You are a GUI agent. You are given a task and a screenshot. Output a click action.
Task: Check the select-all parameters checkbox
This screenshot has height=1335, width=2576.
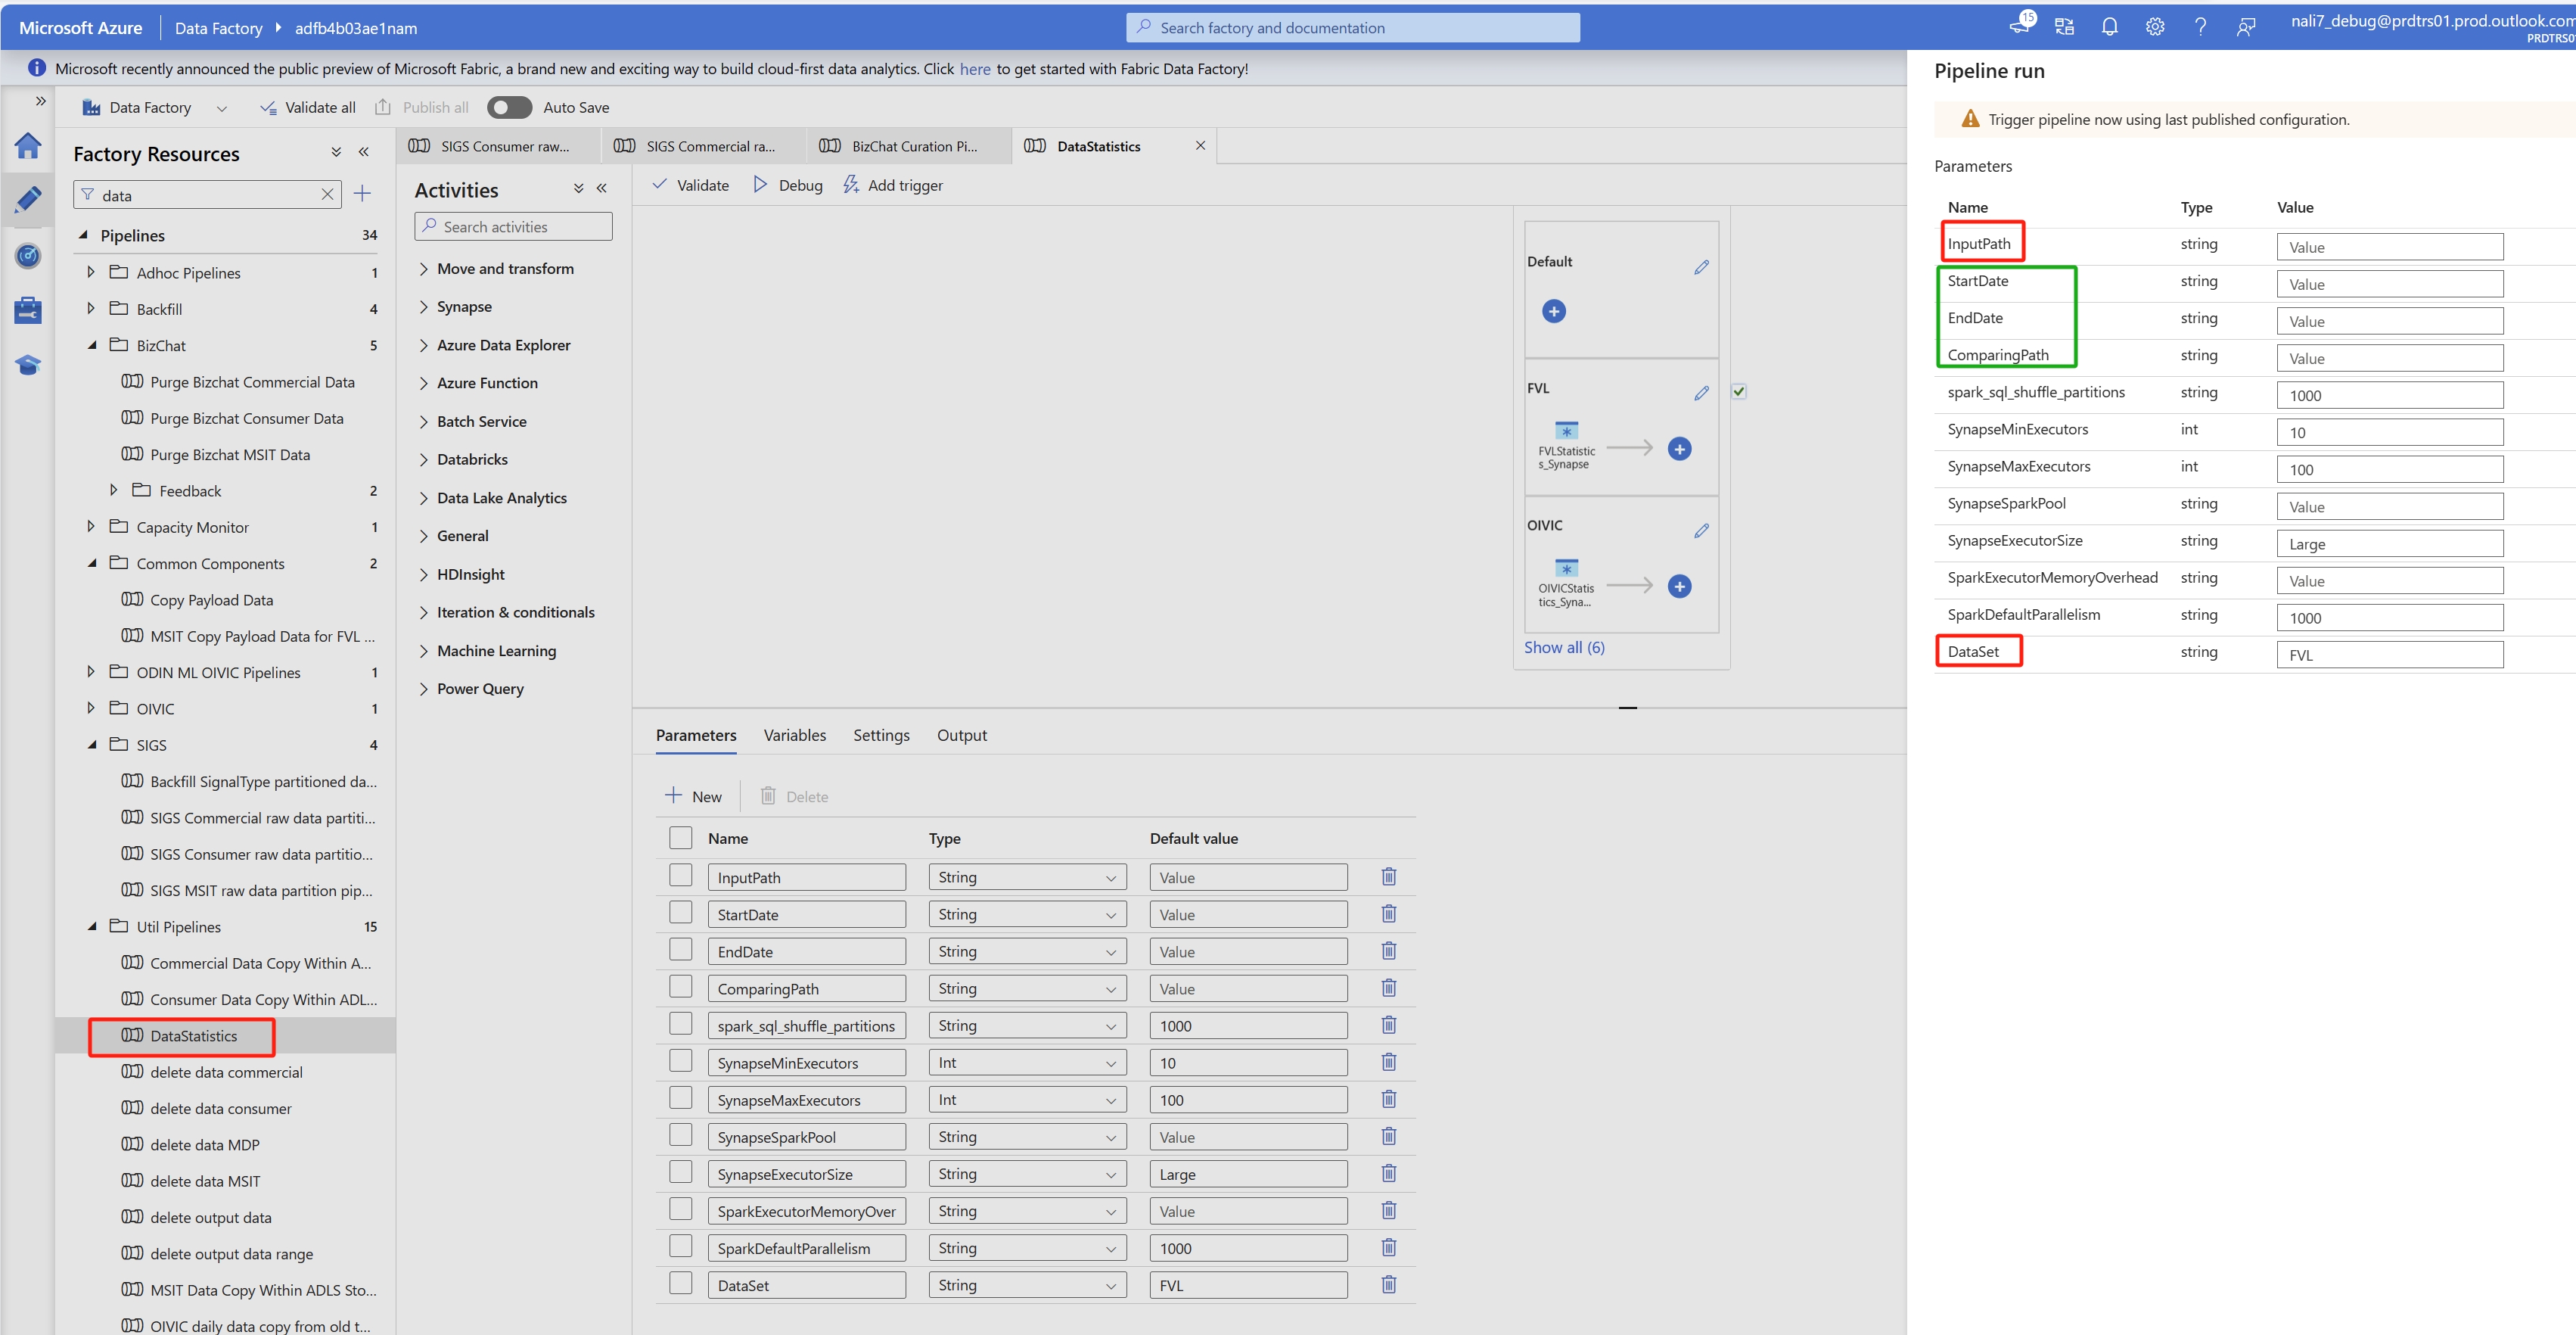[681, 837]
